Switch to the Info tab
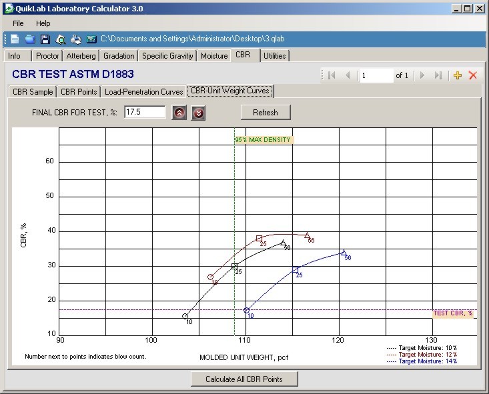The width and height of the screenshot is (489, 394). pos(17,56)
